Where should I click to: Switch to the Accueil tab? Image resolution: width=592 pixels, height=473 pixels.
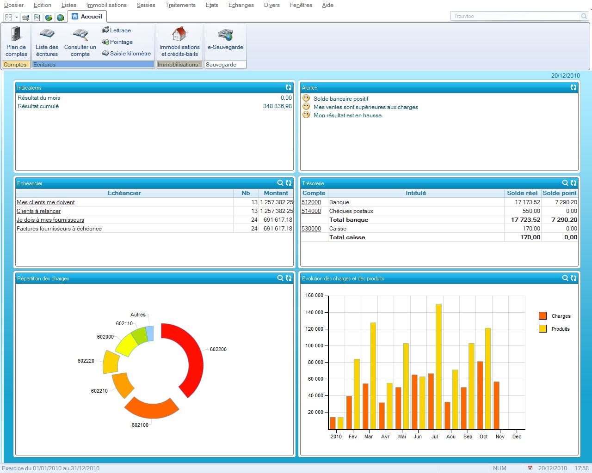click(87, 17)
